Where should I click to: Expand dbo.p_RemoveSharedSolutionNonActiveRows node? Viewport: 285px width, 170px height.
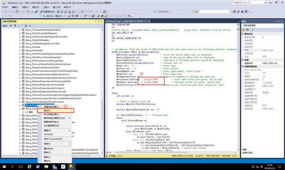[20, 64]
